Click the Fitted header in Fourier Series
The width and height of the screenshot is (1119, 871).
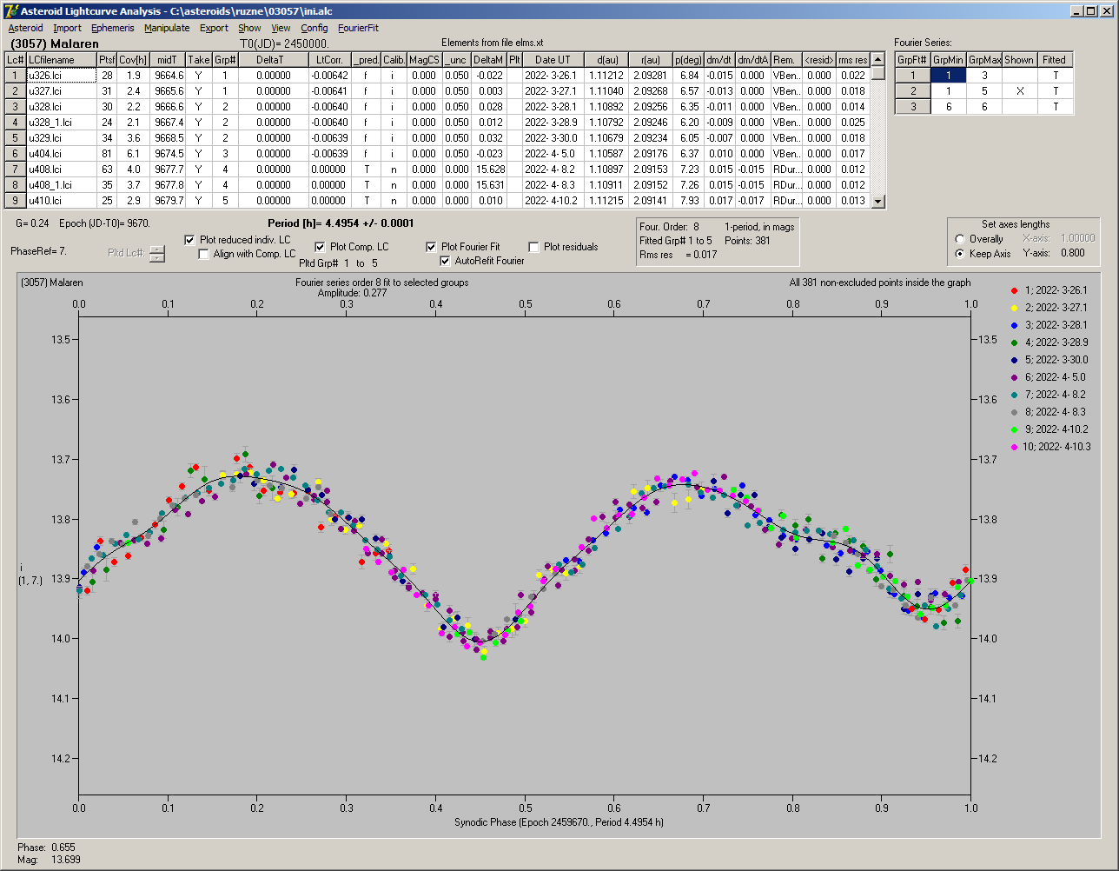[1054, 60]
